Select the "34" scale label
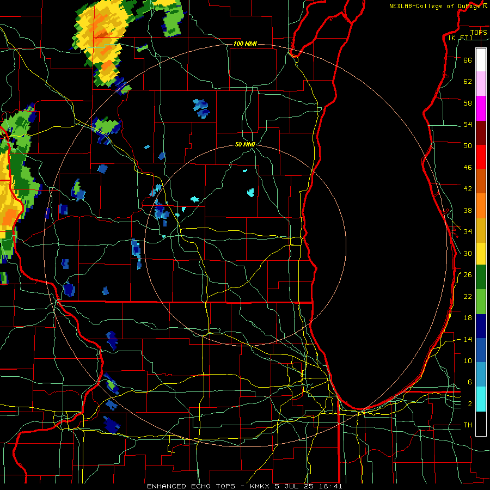Viewport: 490px width, 490px height. point(468,232)
